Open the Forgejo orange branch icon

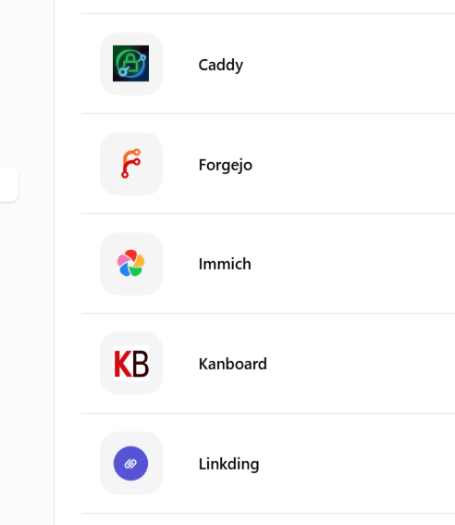click(130, 163)
